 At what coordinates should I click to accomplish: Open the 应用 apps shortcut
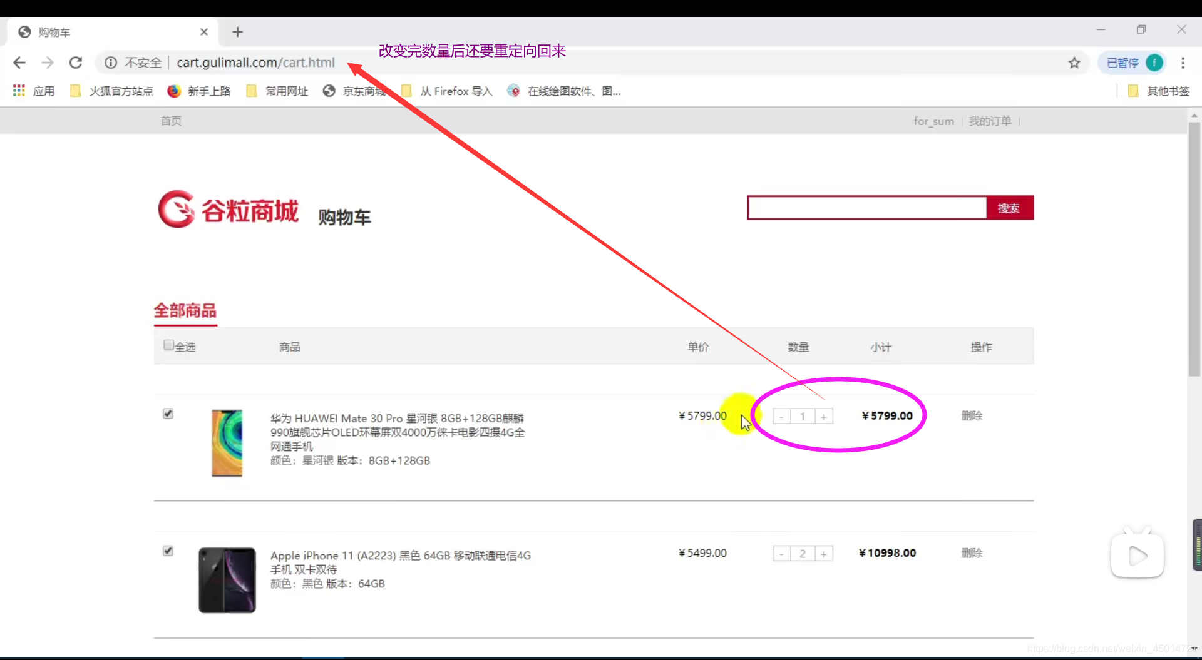(x=34, y=91)
